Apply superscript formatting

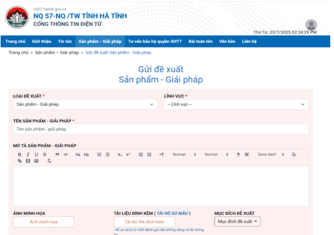pos(128,154)
